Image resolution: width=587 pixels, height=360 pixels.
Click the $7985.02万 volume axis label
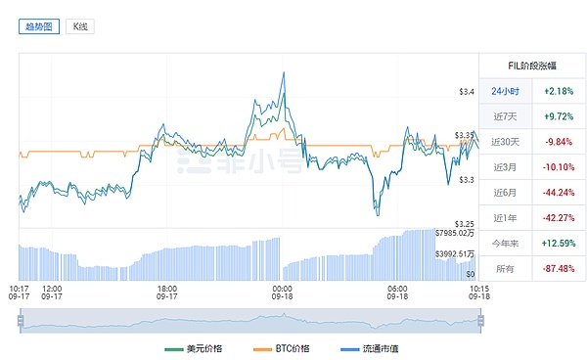click(455, 233)
